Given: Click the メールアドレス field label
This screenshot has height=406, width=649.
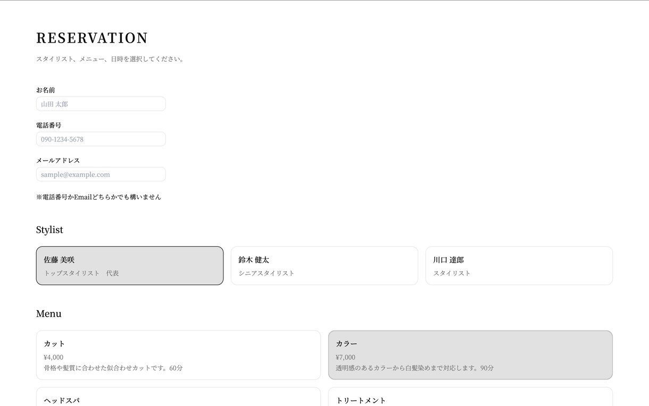Looking at the screenshot, I should click(58, 160).
